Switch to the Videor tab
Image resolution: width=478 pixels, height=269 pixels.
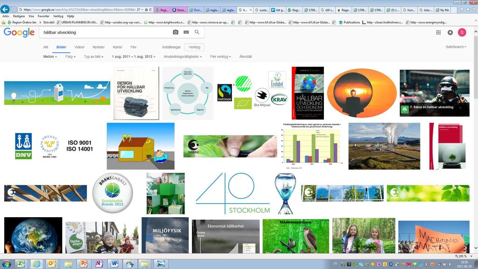click(x=79, y=47)
